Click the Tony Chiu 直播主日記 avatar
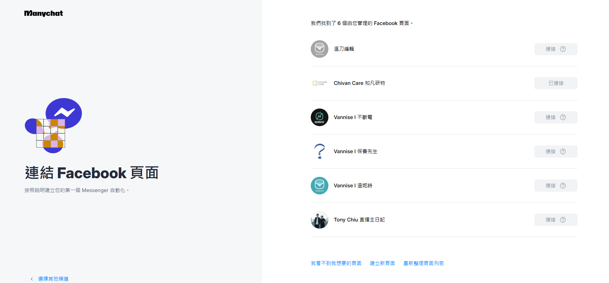Screen dimensions: 609x283 click(320, 220)
